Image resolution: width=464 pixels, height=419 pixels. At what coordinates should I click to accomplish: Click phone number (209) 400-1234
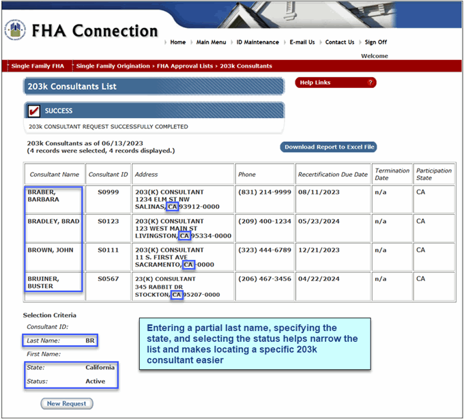265,221
